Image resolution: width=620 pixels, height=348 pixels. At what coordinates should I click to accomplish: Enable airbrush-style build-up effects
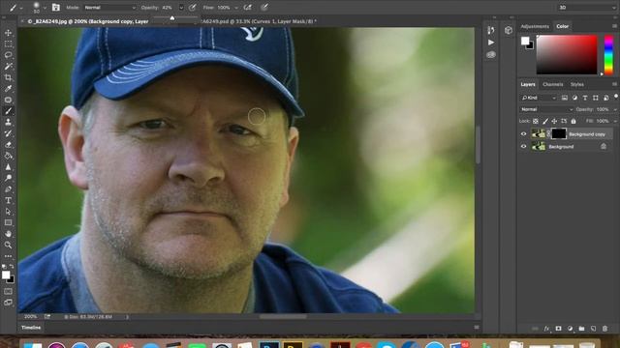click(248, 7)
